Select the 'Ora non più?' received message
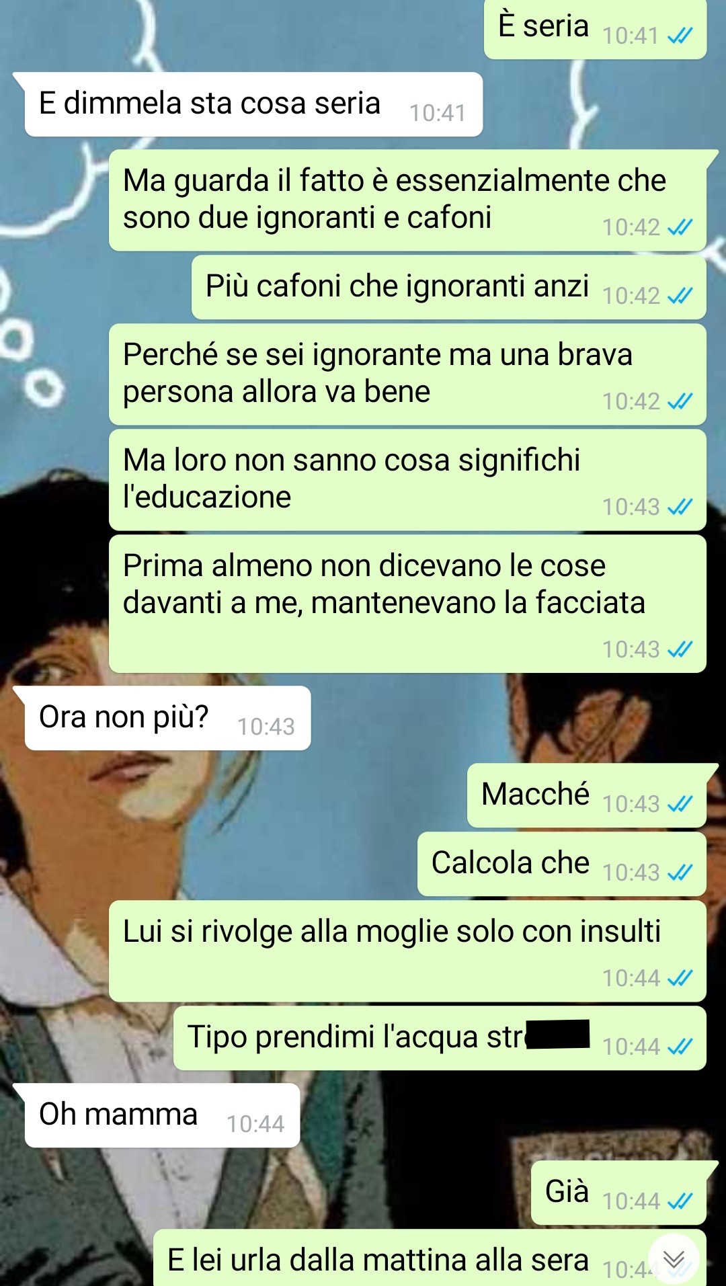This screenshot has height=1286, width=726. [x=167, y=718]
